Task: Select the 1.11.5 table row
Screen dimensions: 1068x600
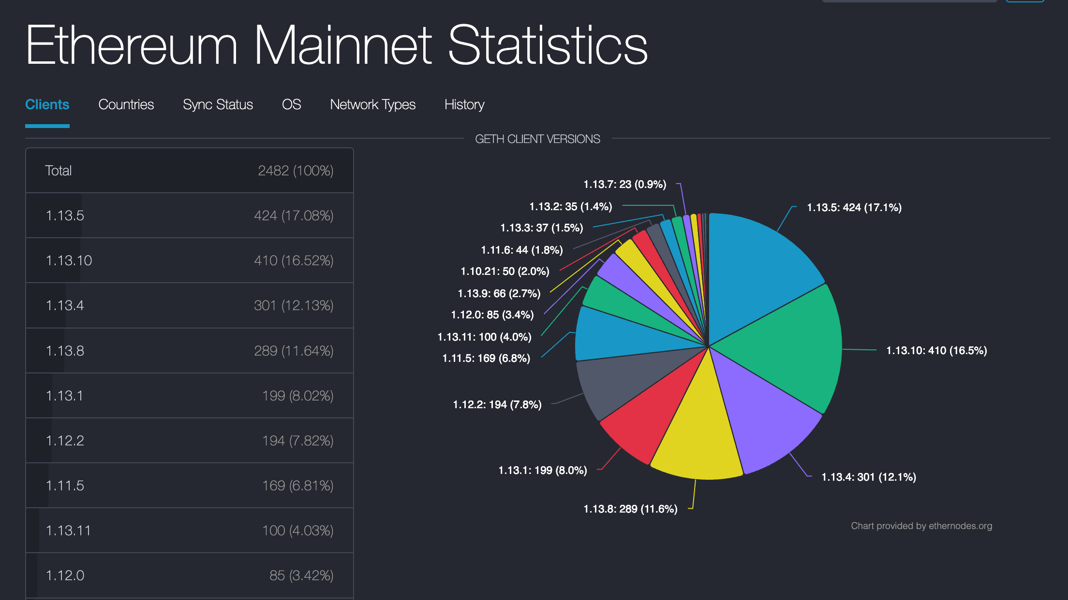Action: [x=189, y=486]
